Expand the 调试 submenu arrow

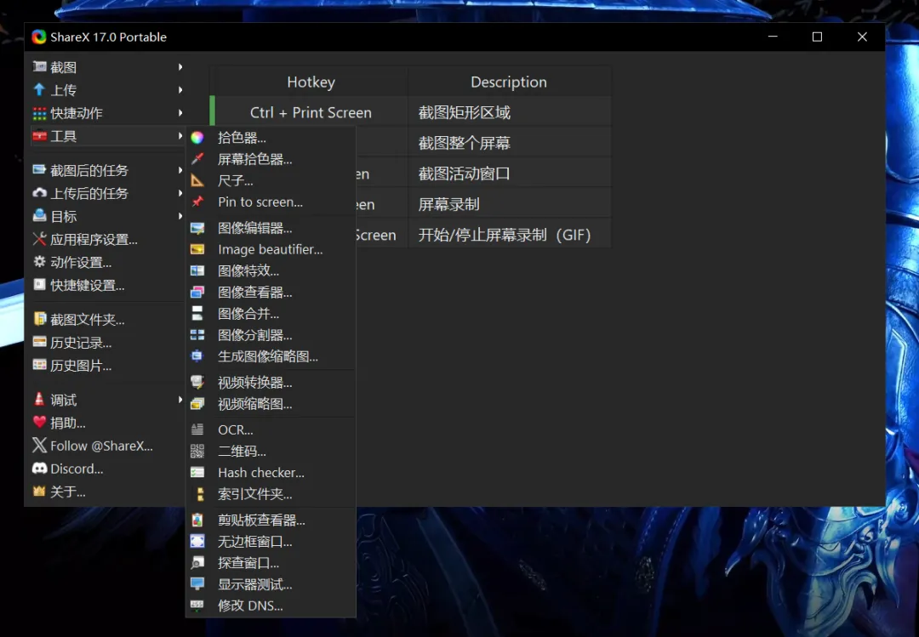[x=180, y=400]
